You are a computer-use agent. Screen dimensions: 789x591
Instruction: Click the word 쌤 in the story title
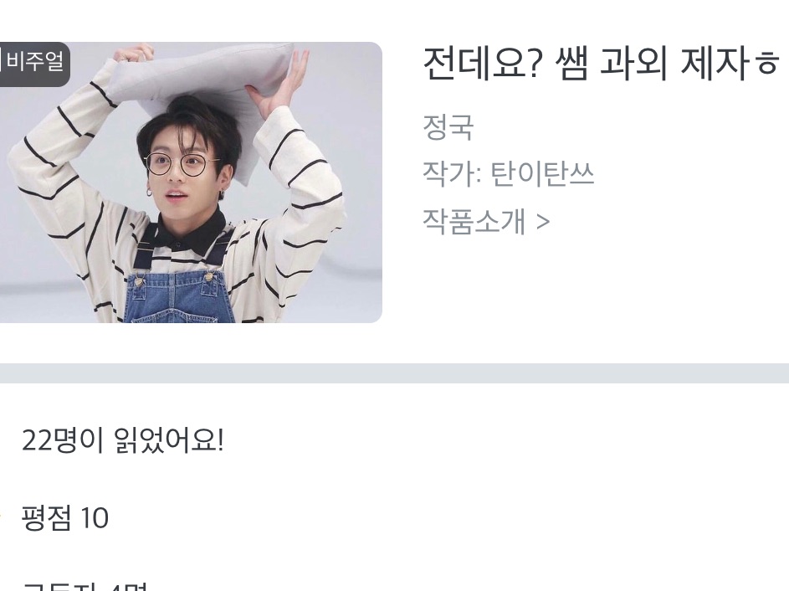(571, 64)
